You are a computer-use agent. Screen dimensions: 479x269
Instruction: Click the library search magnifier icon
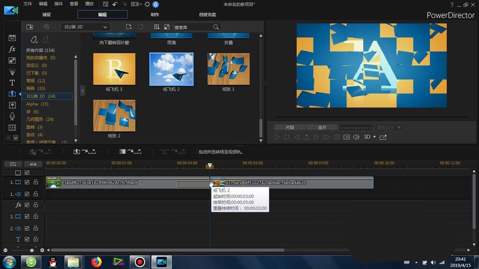point(216,27)
